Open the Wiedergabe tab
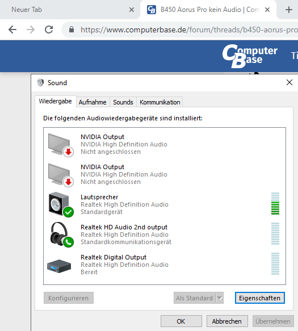The image size is (298, 331). click(x=55, y=101)
